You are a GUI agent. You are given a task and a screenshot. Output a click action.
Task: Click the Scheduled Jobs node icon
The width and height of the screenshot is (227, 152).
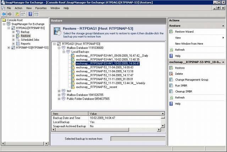18,40
